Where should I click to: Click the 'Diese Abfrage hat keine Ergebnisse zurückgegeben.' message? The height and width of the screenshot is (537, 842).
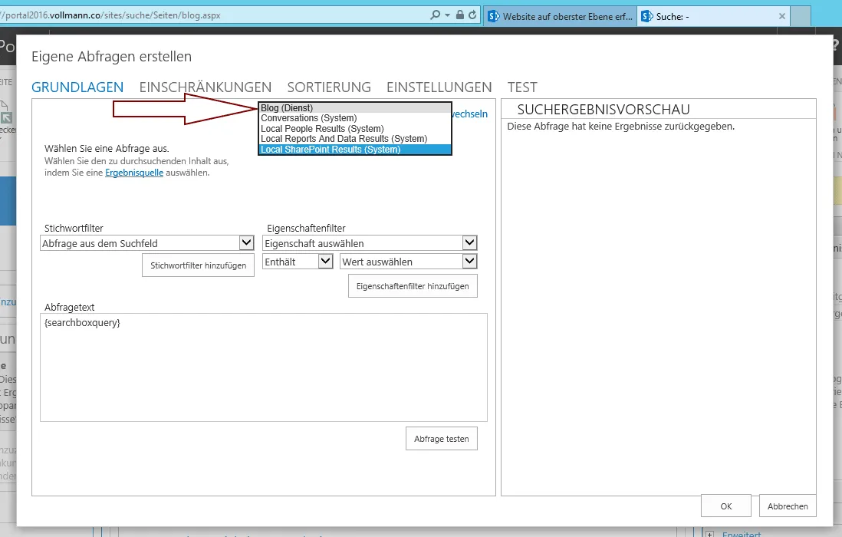point(620,126)
